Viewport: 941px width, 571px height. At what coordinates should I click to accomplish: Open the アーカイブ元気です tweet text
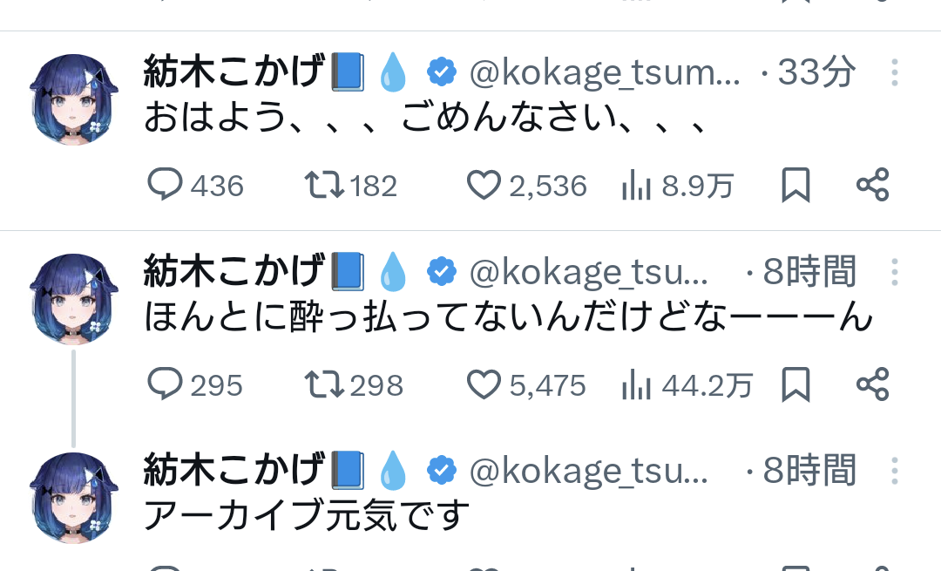(306, 515)
